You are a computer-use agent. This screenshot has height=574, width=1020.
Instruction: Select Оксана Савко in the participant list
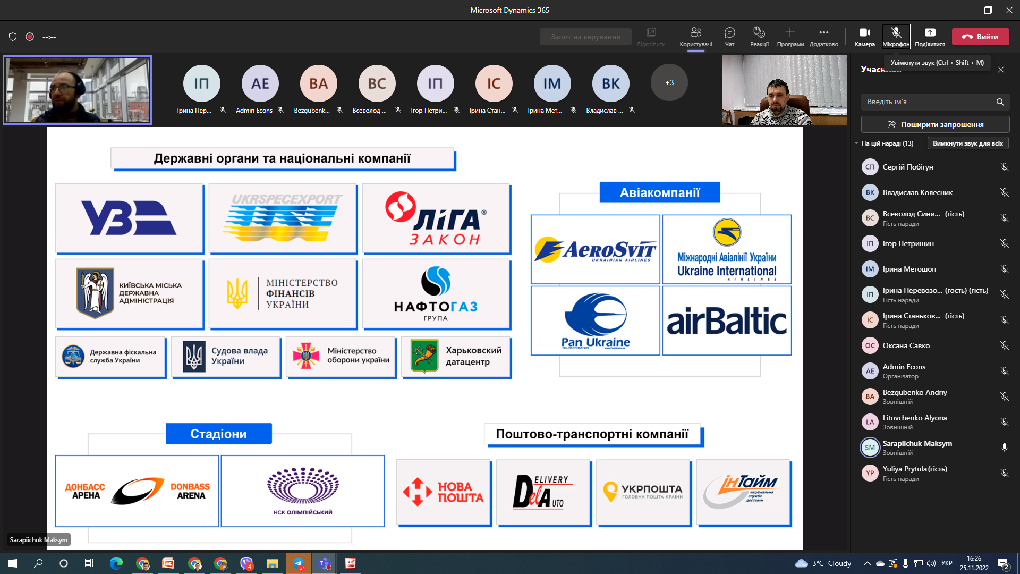pyautogui.click(x=906, y=345)
